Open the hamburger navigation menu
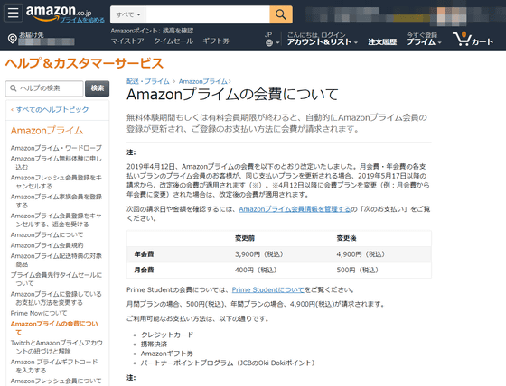The height and width of the screenshot is (386, 506). [13, 13]
